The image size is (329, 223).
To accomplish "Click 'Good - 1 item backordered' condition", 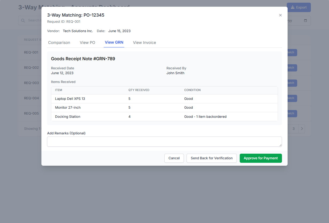I will tap(205, 117).
